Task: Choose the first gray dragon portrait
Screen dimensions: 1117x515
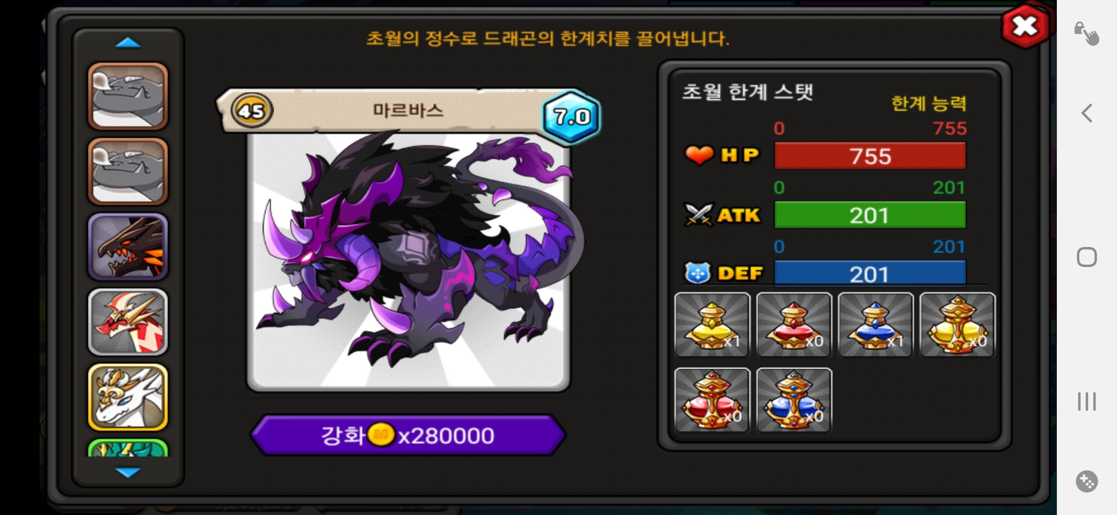Action: 128,96
